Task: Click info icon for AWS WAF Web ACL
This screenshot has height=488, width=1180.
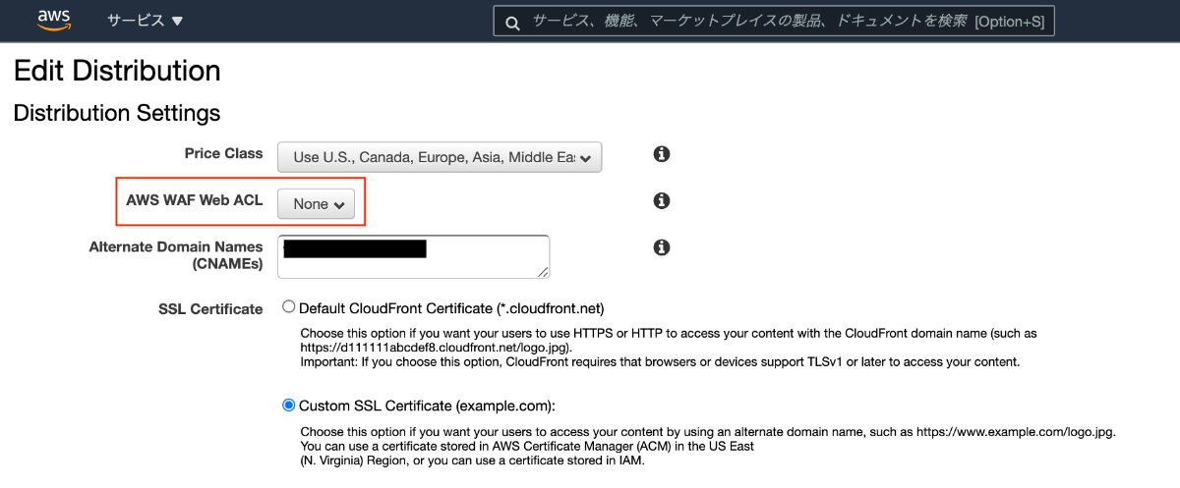Action: pyautogui.click(x=662, y=200)
